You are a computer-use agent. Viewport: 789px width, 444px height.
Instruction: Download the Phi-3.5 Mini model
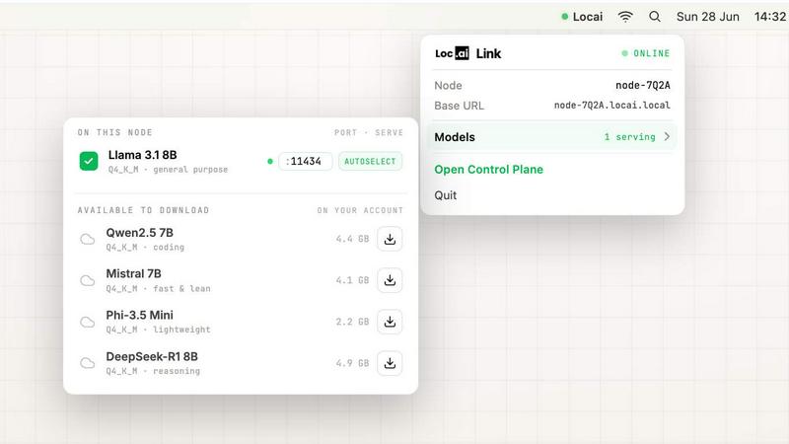click(390, 322)
